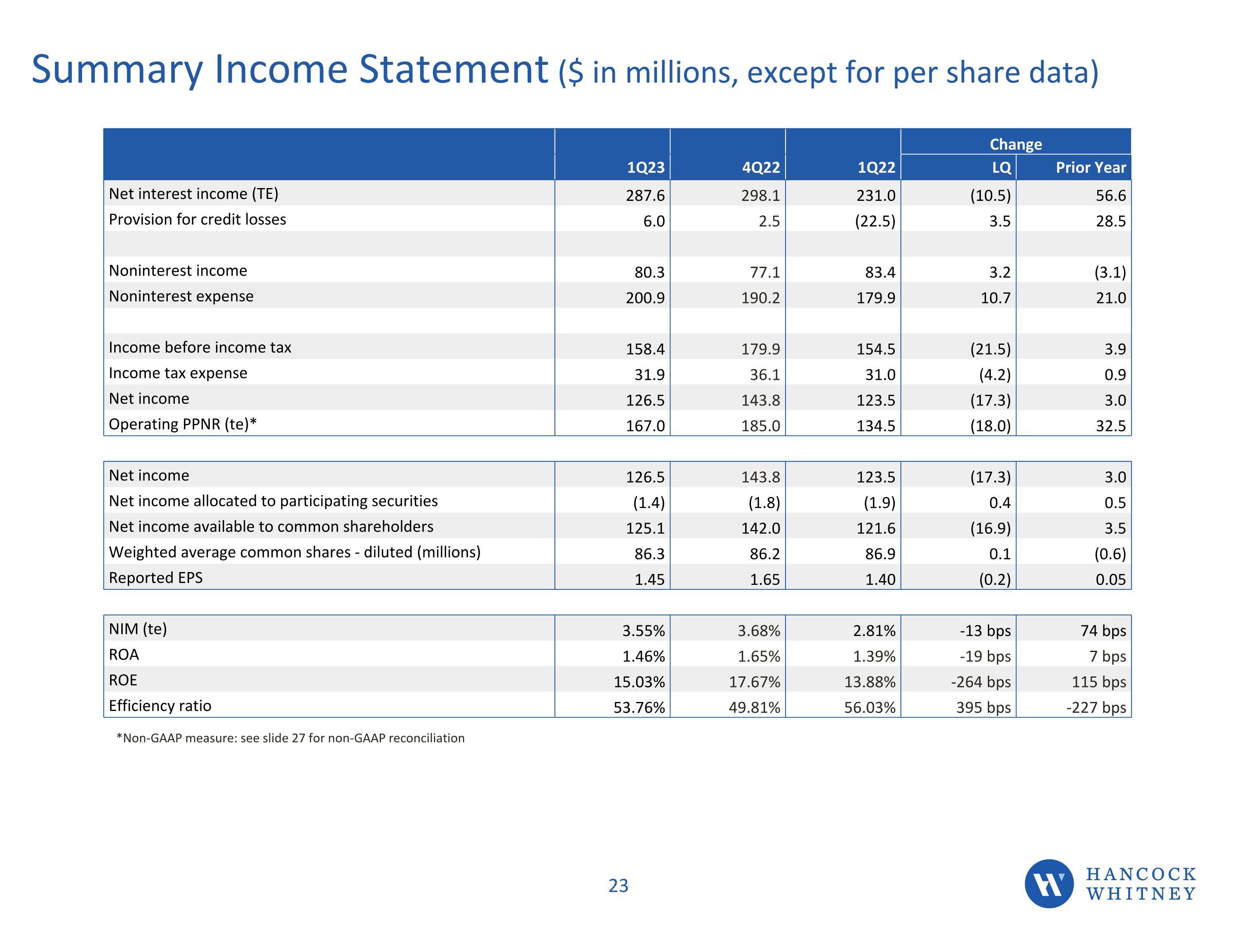Click the Operating PPNR (te)* label
The width and height of the screenshot is (1237, 928).
coord(183,424)
